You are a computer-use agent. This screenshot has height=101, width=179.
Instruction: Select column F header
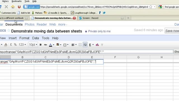pos(115,57)
